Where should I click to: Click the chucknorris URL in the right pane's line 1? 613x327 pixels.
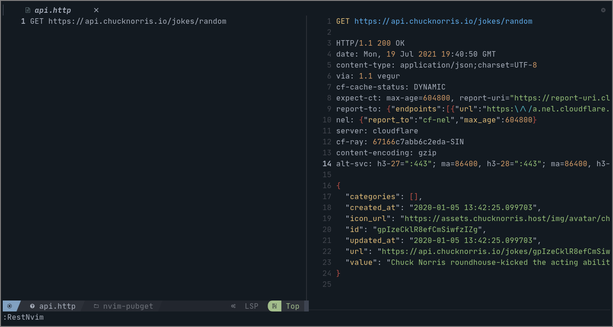444,21
